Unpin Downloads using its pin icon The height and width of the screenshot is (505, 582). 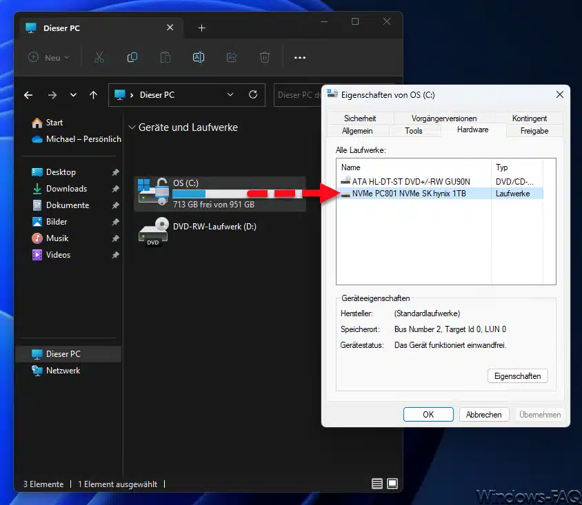coord(115,189)
